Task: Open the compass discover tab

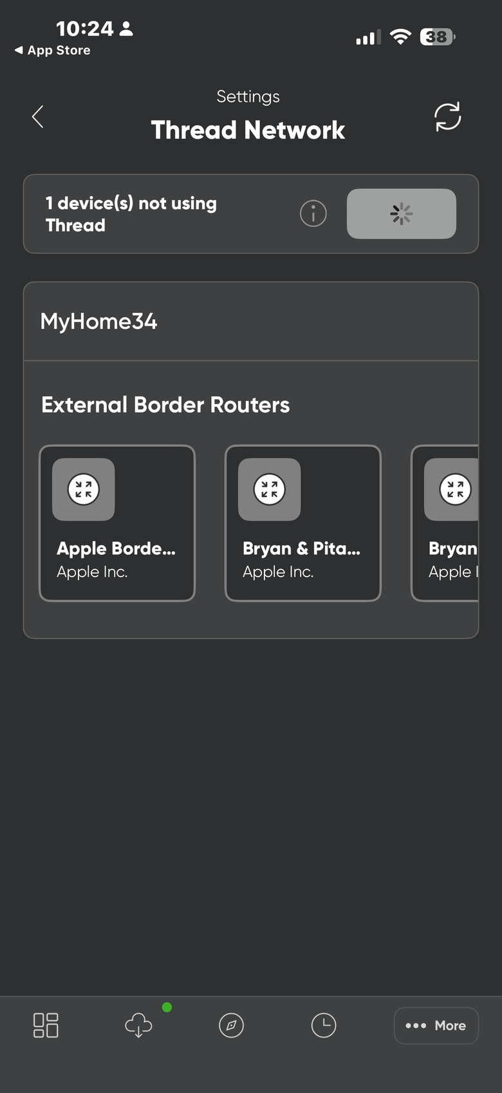Action: click(231, 1025)
